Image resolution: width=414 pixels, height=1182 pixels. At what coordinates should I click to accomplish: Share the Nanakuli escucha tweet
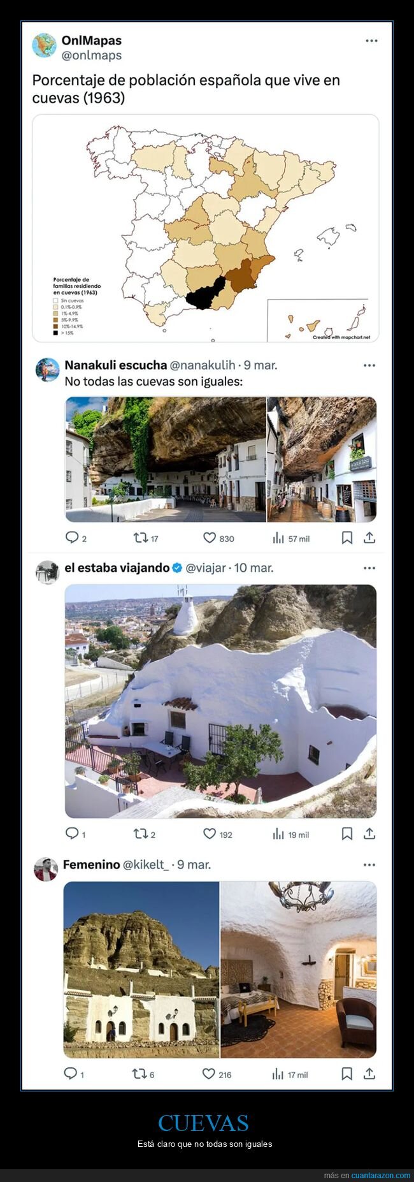click(x=369, y=538)
